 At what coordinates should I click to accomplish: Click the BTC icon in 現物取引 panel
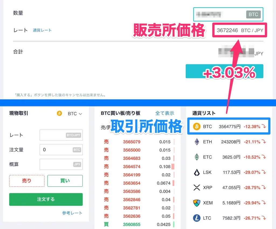tap(59, 114)
